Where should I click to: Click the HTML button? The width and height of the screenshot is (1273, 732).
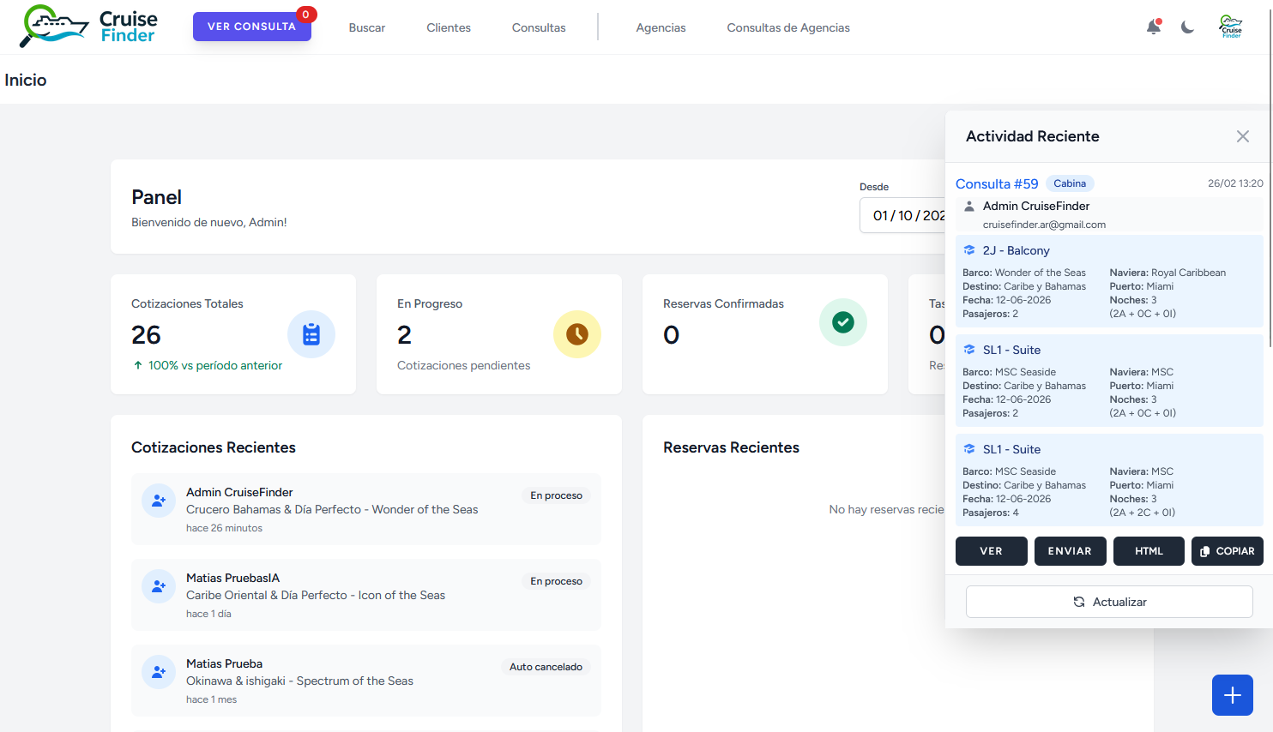coord(1149,551)
